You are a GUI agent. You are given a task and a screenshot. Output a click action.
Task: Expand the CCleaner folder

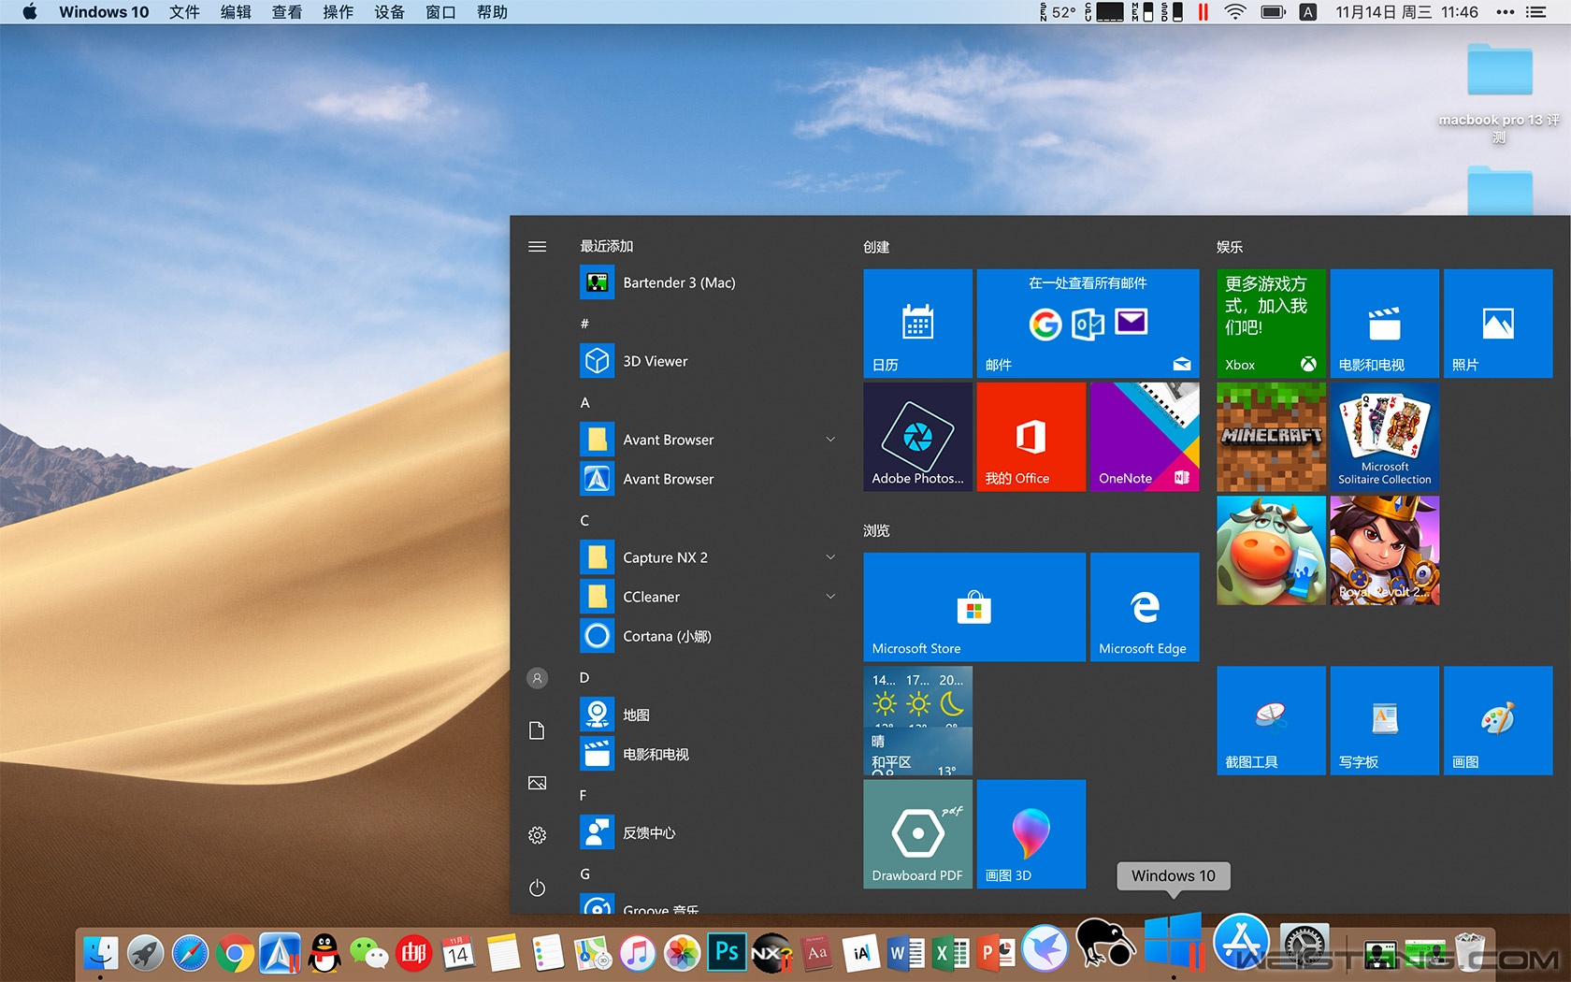(829, 597)
